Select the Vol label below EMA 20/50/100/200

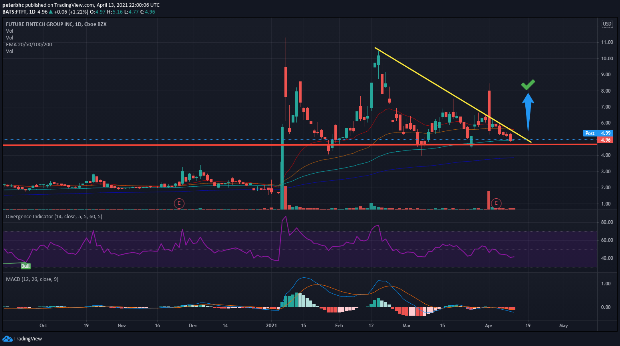(10, 51)
